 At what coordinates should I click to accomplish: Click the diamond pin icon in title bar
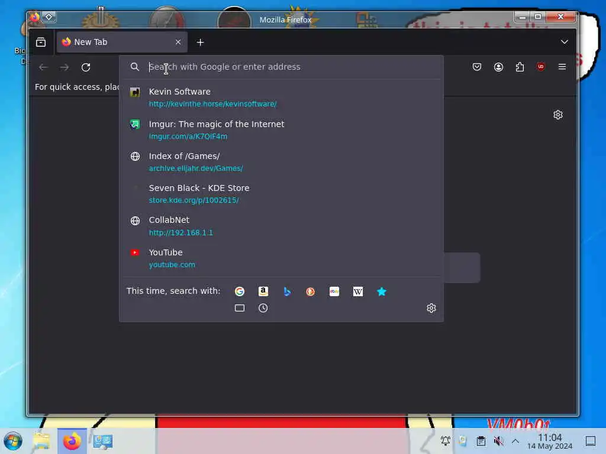[49, 17]
